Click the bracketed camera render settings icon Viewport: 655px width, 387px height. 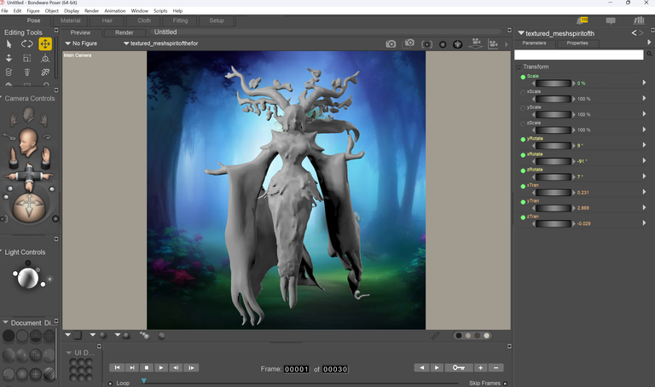click(426, 44)
